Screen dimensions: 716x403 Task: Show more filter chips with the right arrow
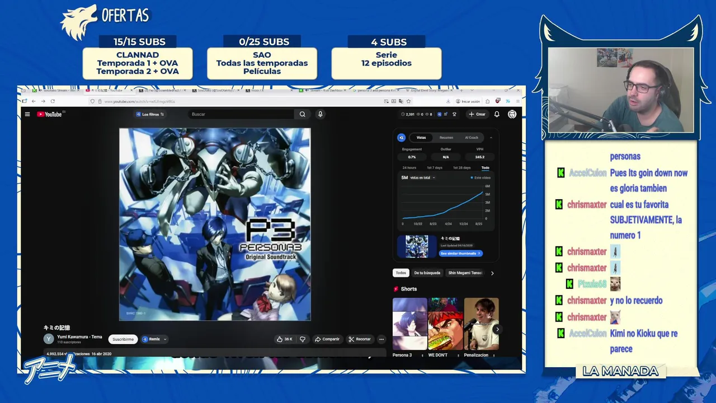coord(492,273)
